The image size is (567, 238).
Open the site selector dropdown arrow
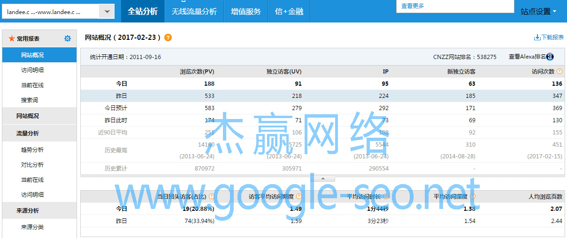107,12
